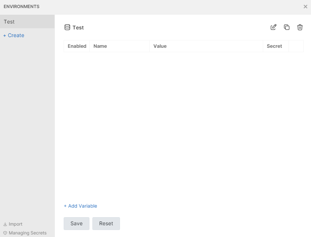Click the ENVIRONMENTS dialog title
Image resolution: width=311 pixels, height=237 pixels.
[x=21, y=7]
